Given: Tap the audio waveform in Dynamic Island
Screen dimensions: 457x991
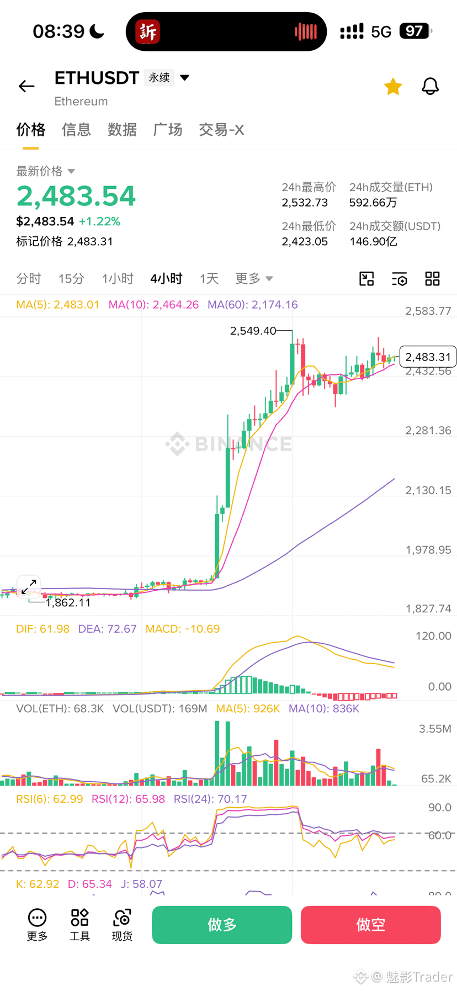Looking at the screenshot, I should [x=305, y=31].
